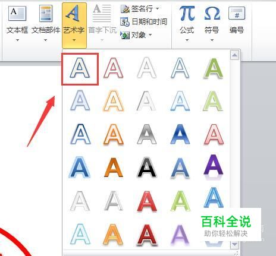Click the 公式 pi equation icon

(187, 14)
